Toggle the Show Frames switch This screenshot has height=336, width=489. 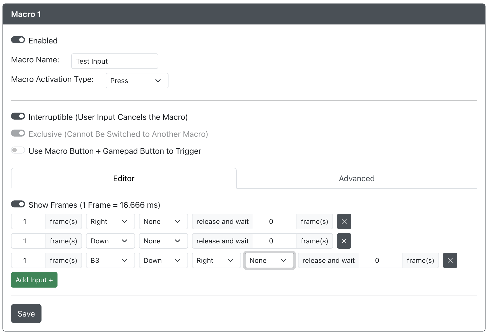pyautogui.click(x=18, y=204)
